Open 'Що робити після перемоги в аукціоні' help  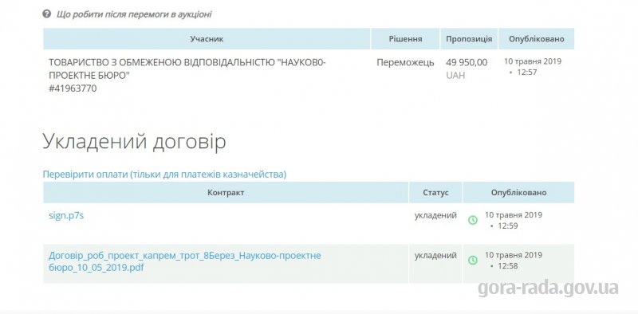coord(134,14)
